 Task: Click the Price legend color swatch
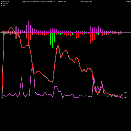2,6
